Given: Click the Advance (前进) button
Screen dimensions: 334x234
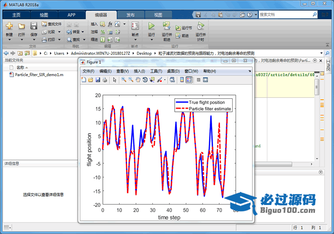Looking at the screenshot, I should [182, 36].
